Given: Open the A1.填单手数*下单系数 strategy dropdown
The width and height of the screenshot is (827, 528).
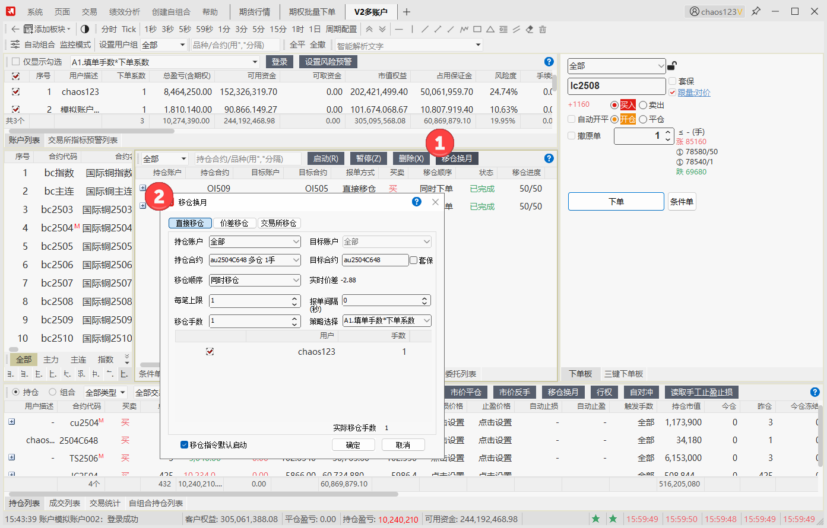Looking at the screenshot, I should coord(164,62).
